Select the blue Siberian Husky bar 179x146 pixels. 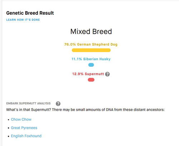click(91, 65)
